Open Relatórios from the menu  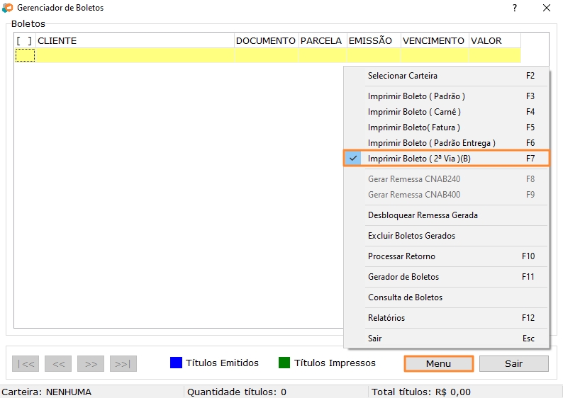(446, 318)
